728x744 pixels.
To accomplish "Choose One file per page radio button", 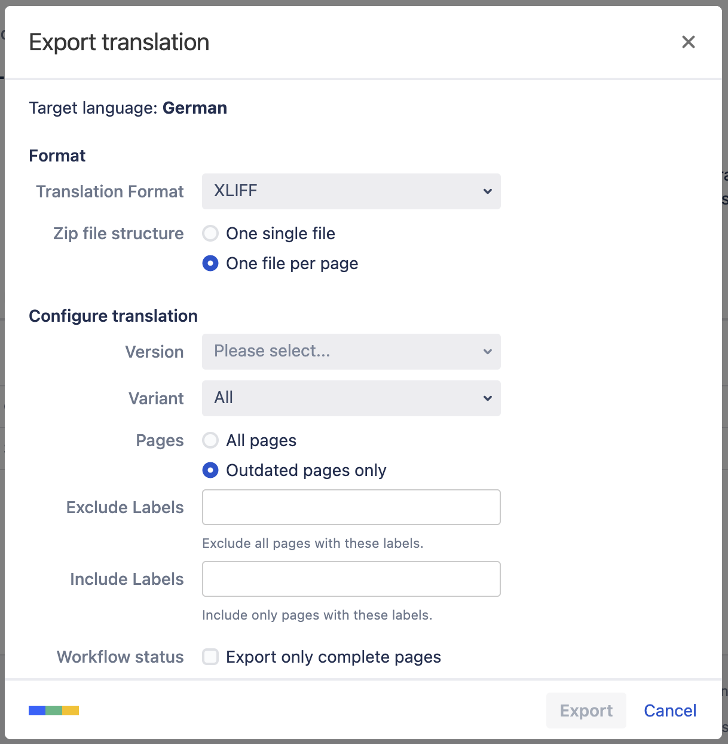I will [210, 263].
